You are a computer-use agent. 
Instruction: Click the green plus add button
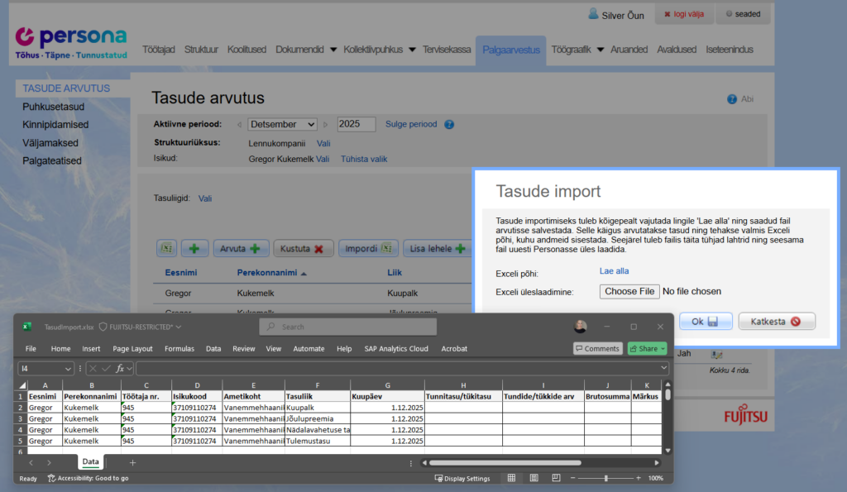(194, 248)
